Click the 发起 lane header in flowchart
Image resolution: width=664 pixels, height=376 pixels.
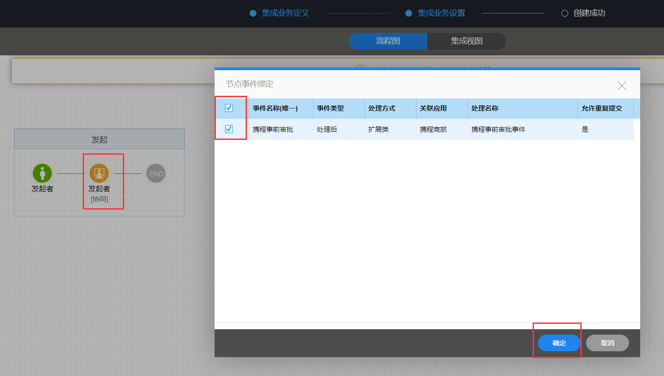[x=99, y=139]
